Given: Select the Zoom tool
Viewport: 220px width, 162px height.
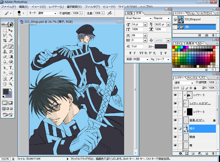Looking at the screenshot, I should point(11,84).
